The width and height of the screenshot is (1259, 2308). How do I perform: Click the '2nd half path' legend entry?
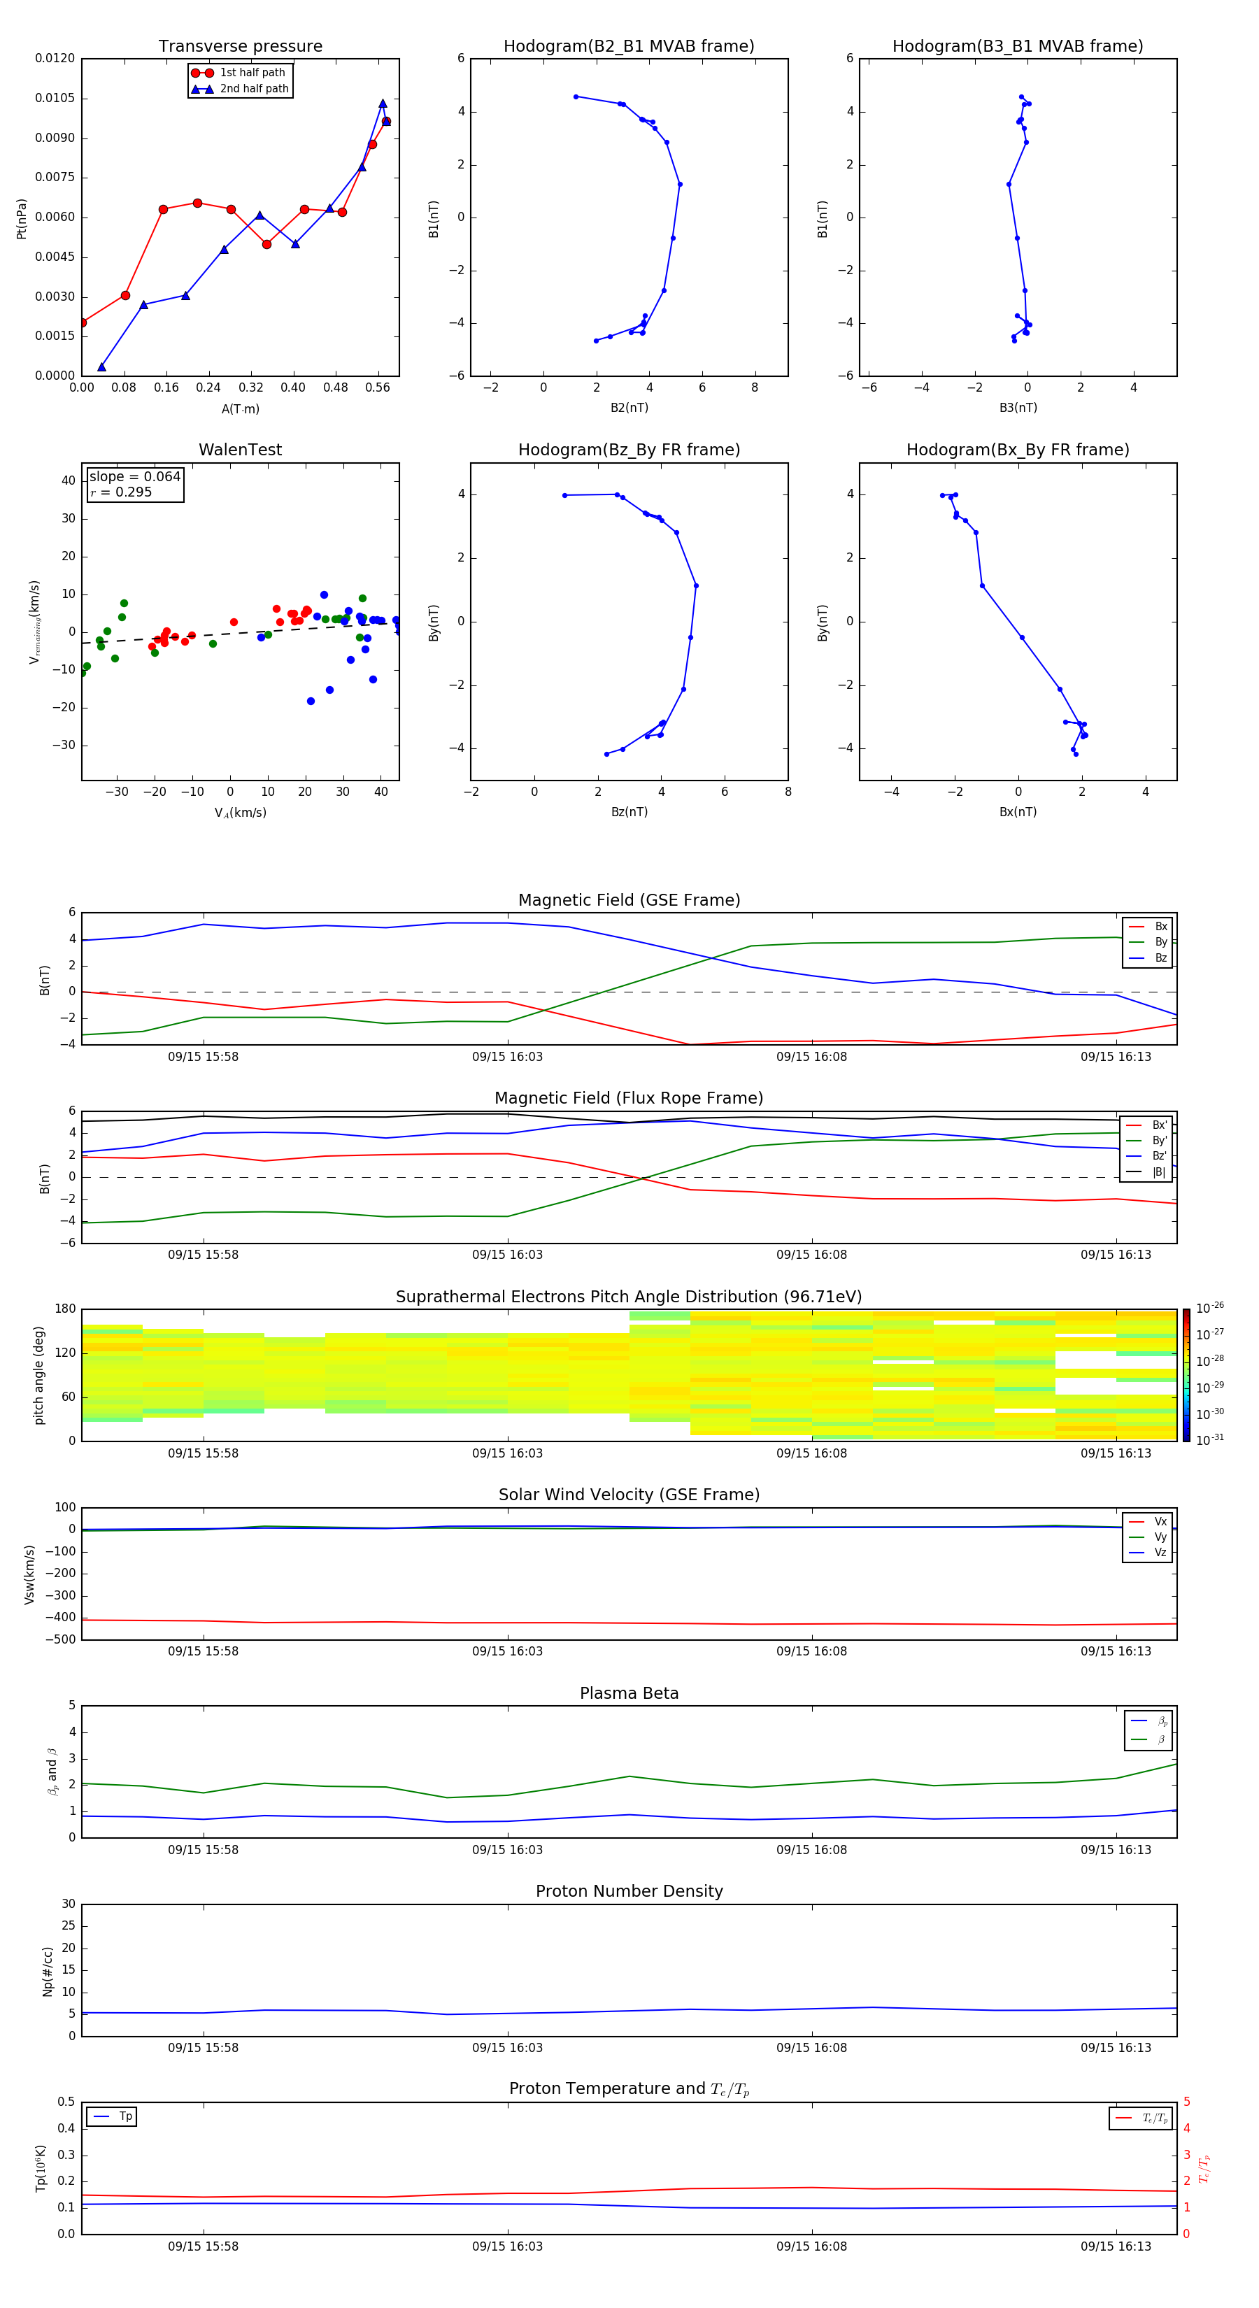239,89
